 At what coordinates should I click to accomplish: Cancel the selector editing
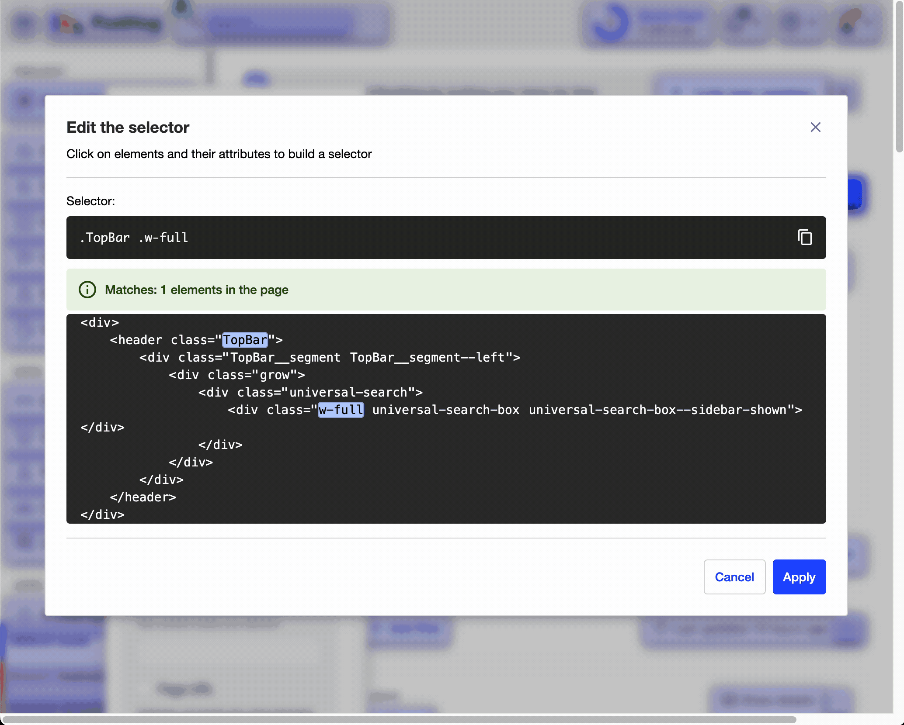click(734, 577)
